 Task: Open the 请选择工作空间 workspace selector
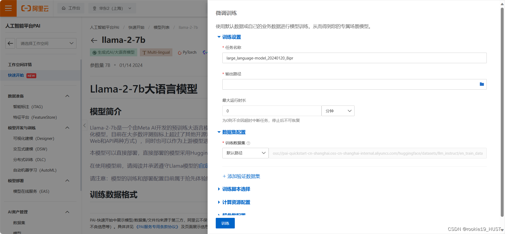[x=46, y=43]
